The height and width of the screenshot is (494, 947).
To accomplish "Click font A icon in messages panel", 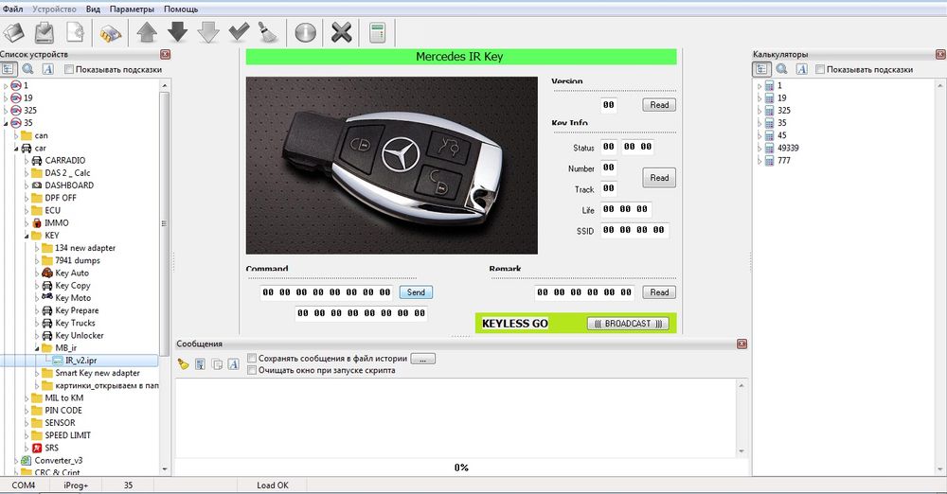I will [x=233, y=363].
